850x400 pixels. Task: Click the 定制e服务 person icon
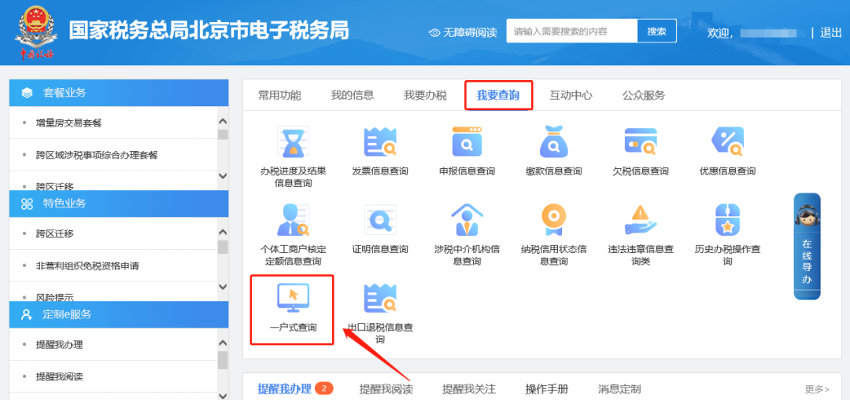(27, 314)
